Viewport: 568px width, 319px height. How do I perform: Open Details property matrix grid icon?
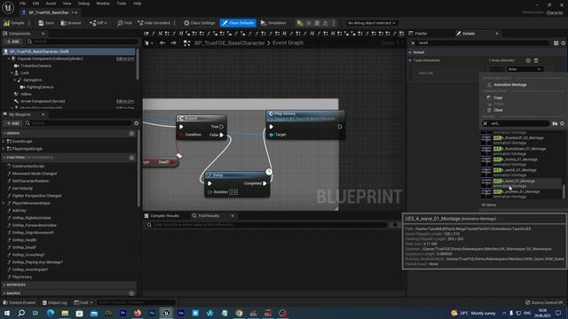pyautogui.click(x=556, y=43)
